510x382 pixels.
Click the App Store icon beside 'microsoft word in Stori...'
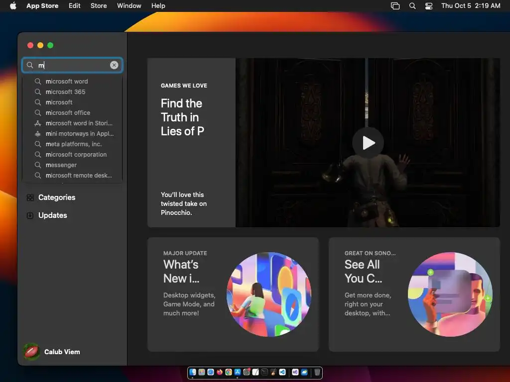[x=38, y=123]
